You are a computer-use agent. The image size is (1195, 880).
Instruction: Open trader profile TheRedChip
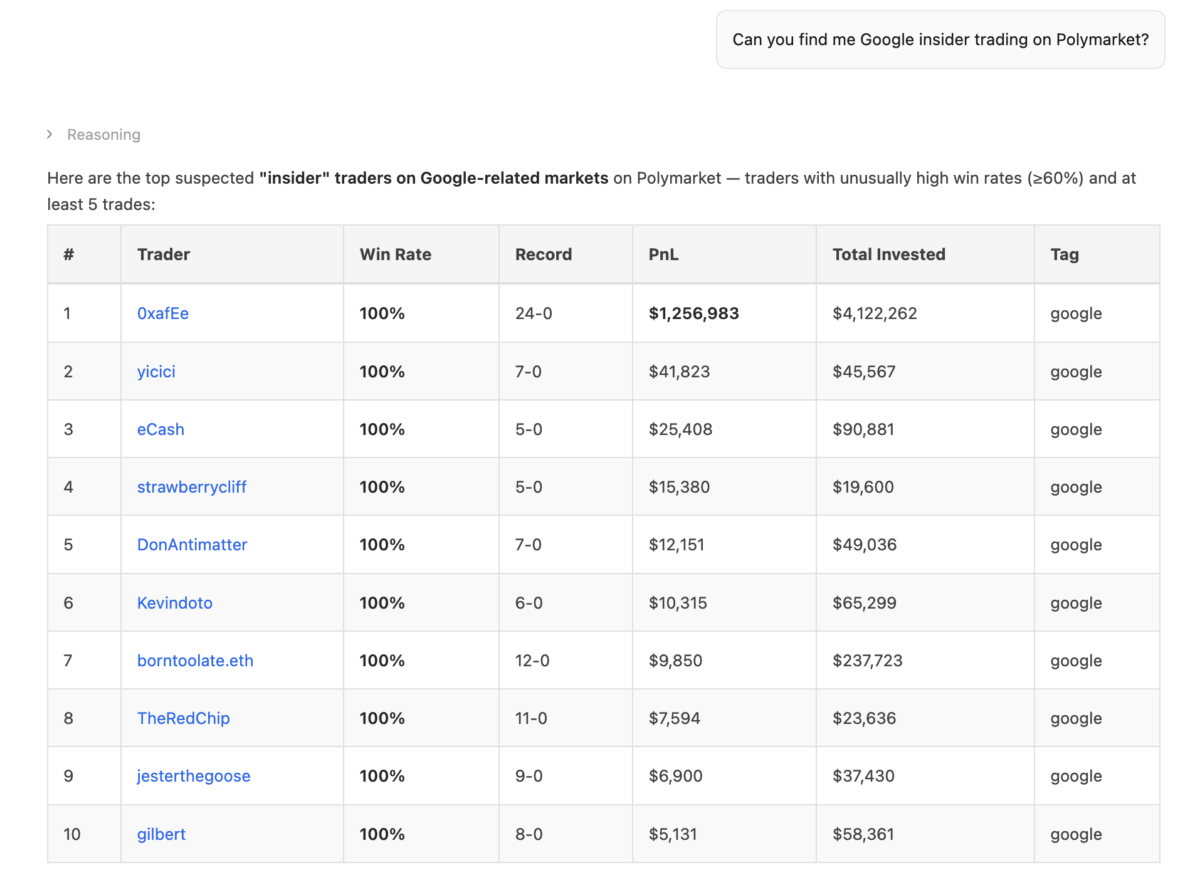click(183, 718)
